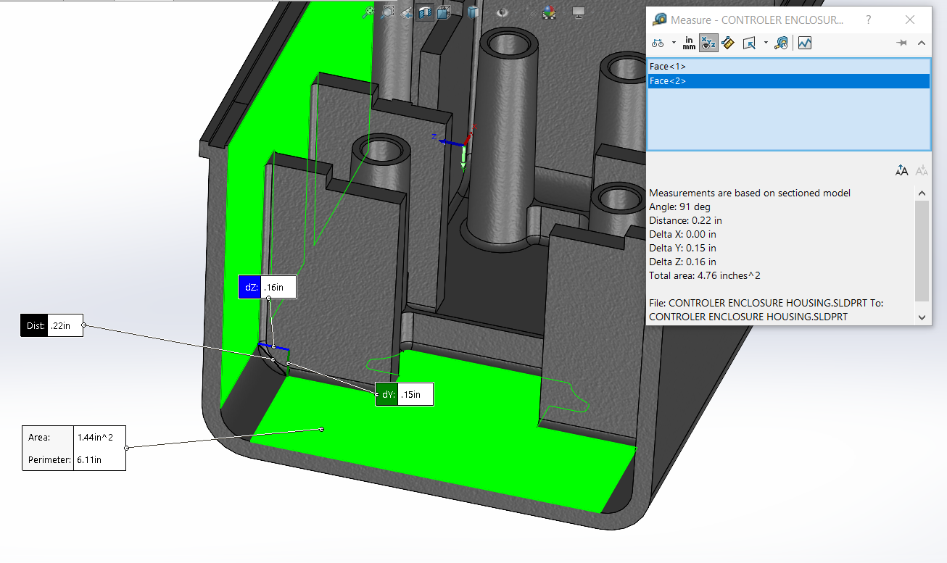Click the Zoom to Fit icon

(368, 12)
